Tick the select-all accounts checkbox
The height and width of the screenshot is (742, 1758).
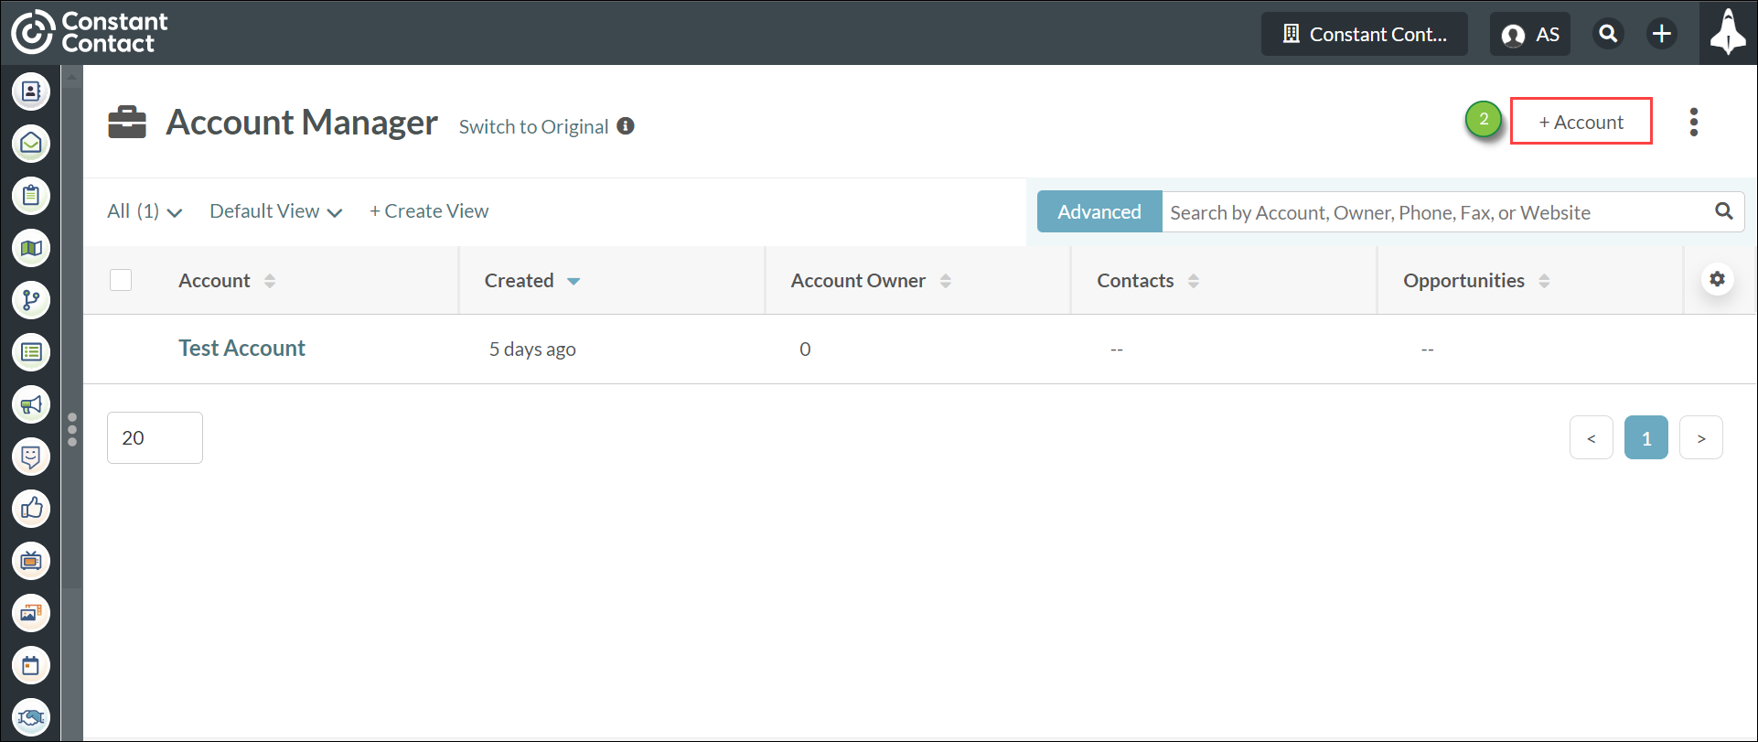tap(121, 280)
